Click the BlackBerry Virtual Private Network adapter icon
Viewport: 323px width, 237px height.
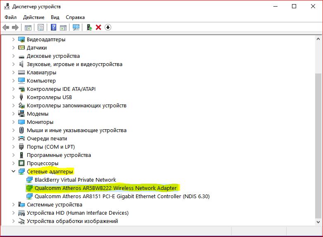29,180
